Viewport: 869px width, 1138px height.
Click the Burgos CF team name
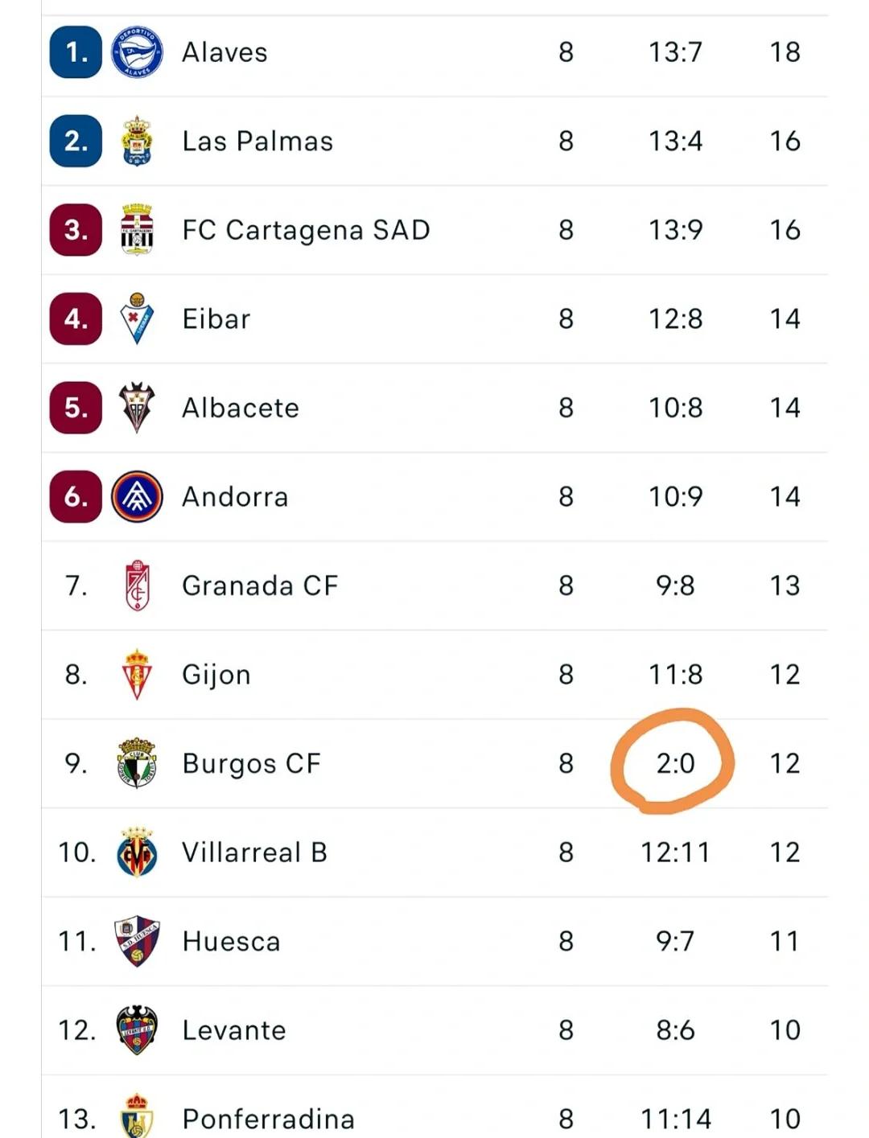251,763
